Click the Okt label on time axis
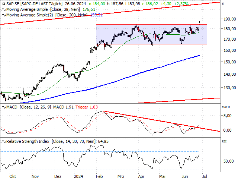 coord(13,176)
